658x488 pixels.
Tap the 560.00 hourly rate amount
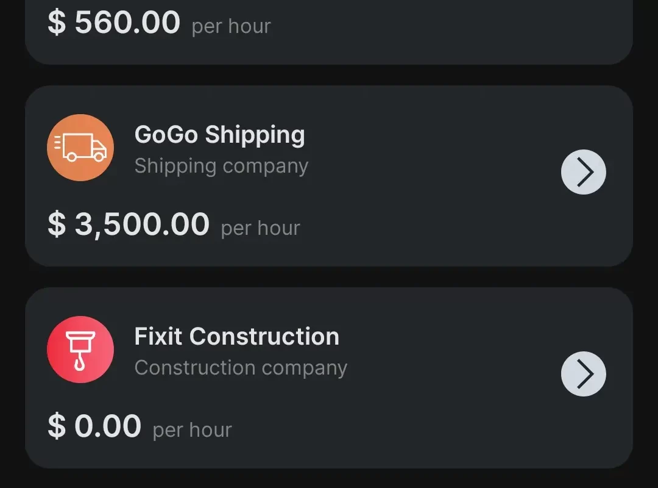127,23
